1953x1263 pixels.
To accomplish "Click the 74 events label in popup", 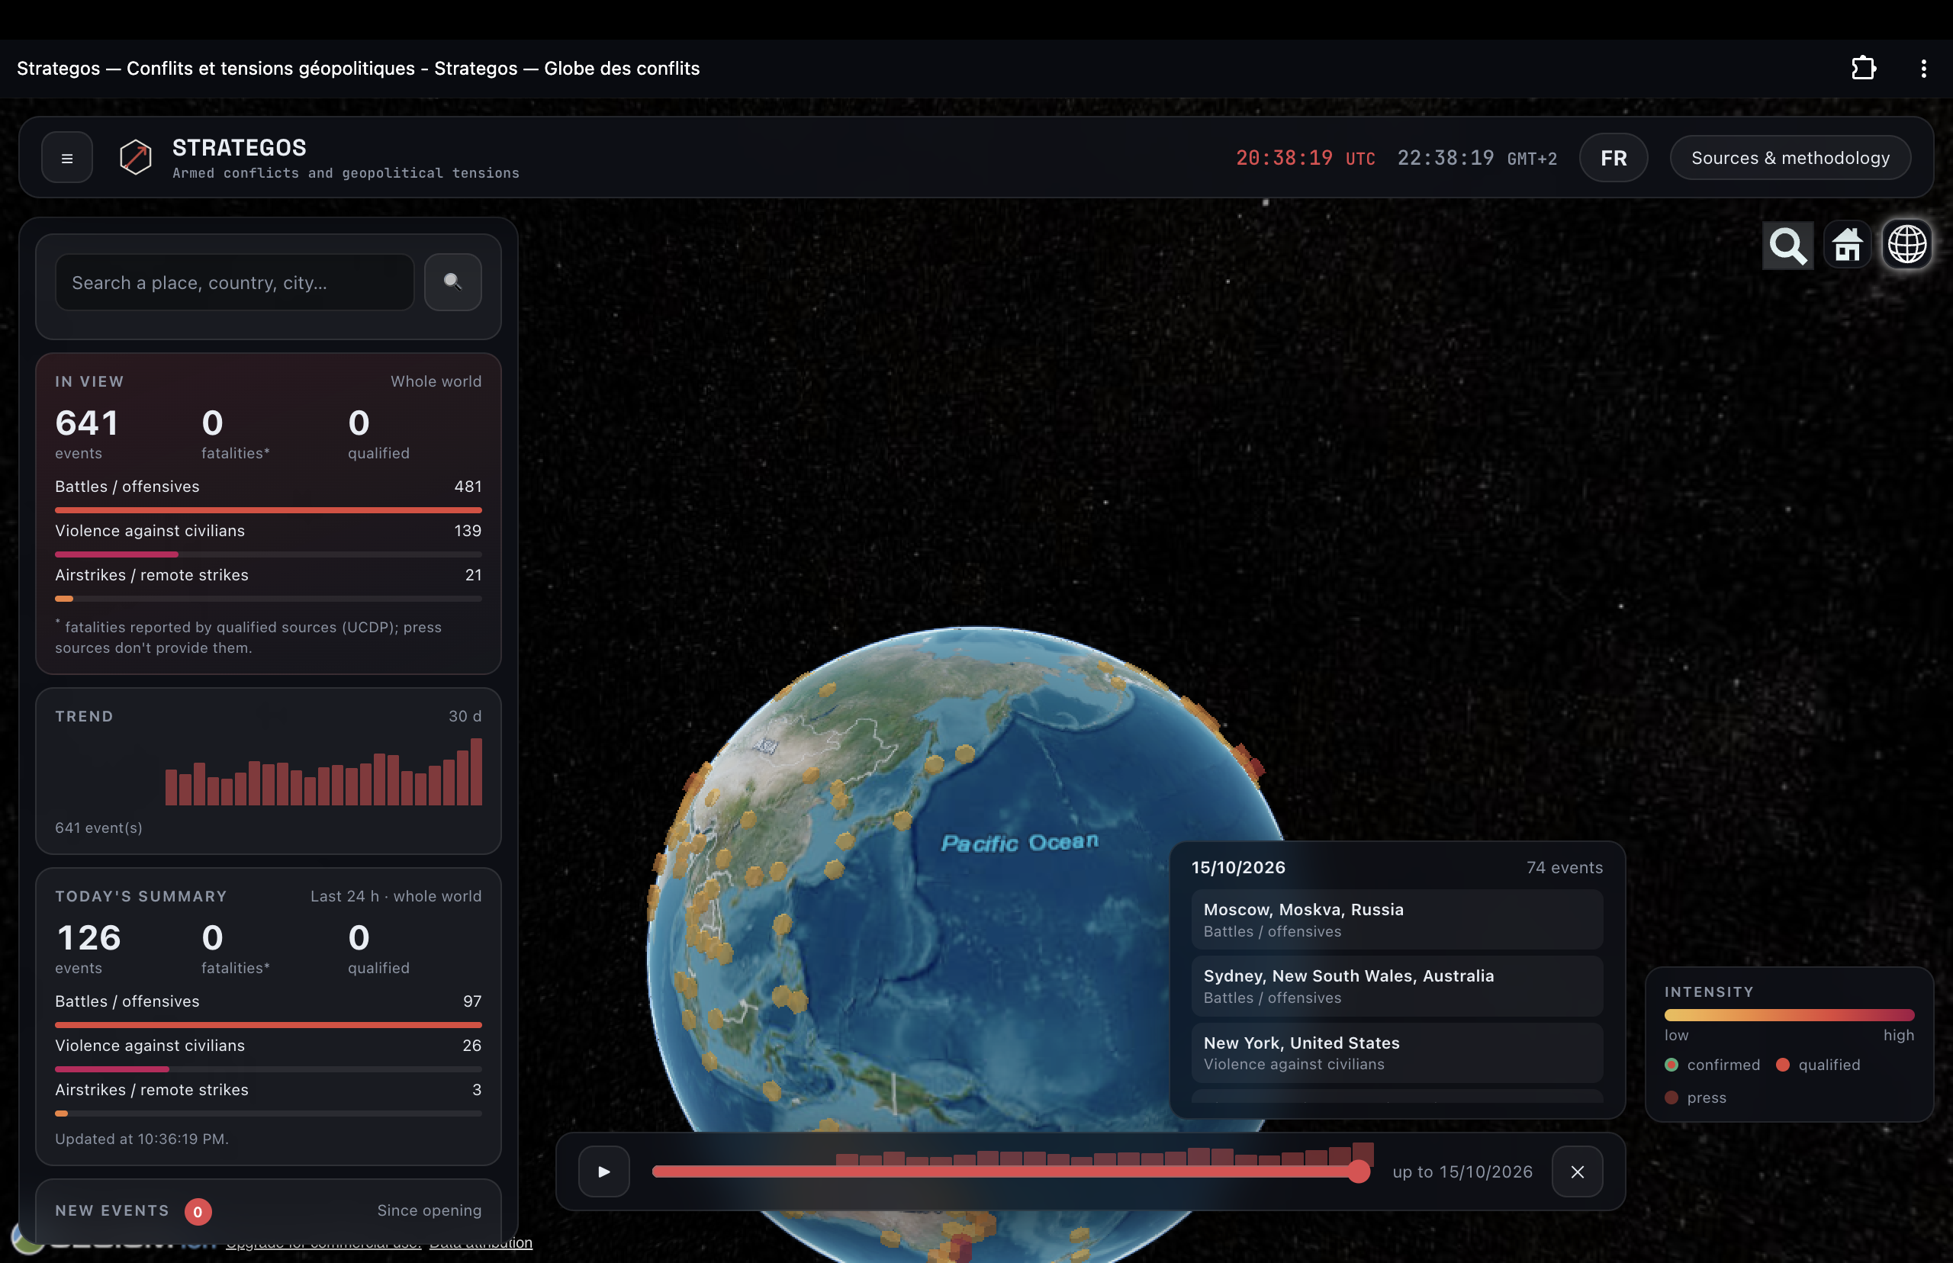I will coord(1564,868).
